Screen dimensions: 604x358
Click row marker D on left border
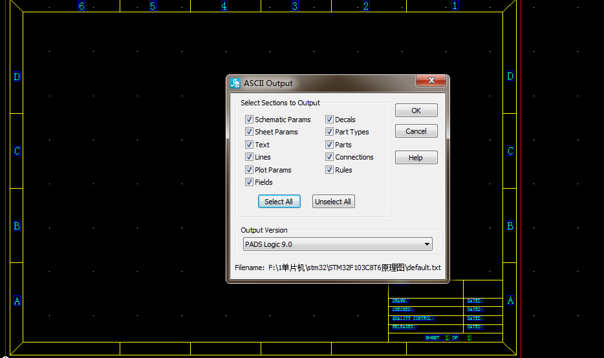pos(17,77)
